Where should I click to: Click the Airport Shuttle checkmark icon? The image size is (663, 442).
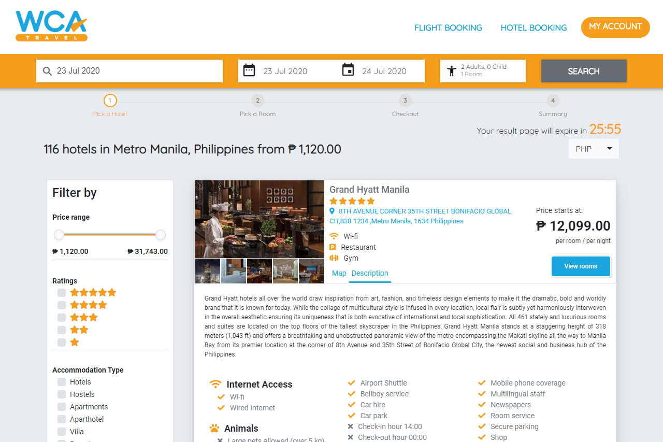pos(351,383)
